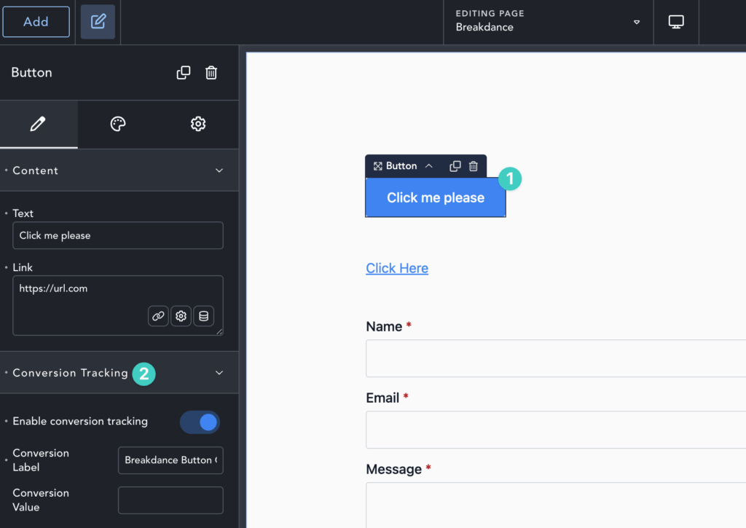Open link settings via the gear icon
The width and height of the screenshot is (746, 528).
[x=181, y=315]
